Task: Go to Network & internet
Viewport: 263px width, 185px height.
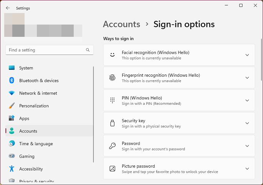Action: (x=49, y=93)
